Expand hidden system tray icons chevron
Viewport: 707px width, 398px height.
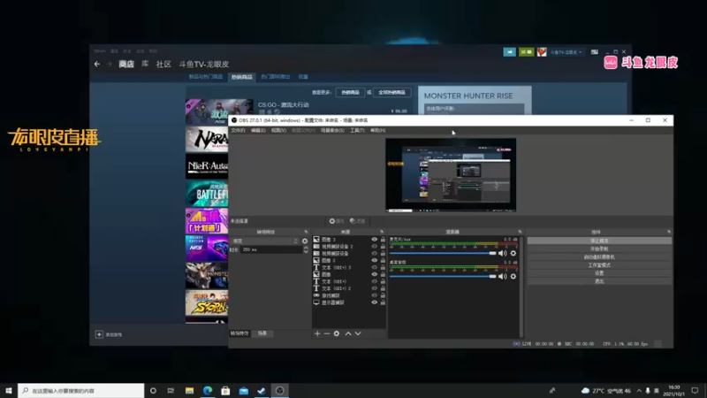pyautogui.click(x=639, y=390)
